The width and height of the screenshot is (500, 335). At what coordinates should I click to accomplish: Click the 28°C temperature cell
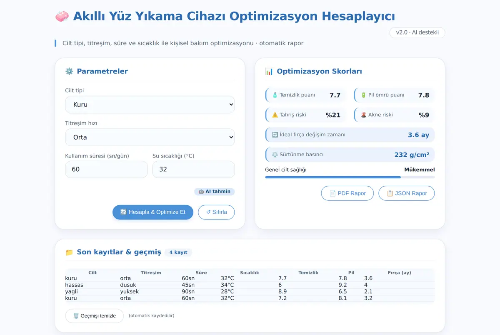click(227, 292)
